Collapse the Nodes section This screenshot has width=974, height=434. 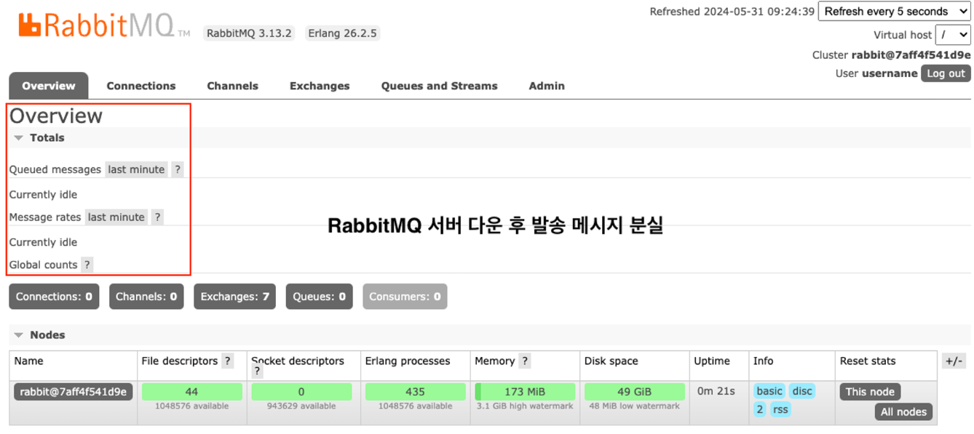point(39,335)
